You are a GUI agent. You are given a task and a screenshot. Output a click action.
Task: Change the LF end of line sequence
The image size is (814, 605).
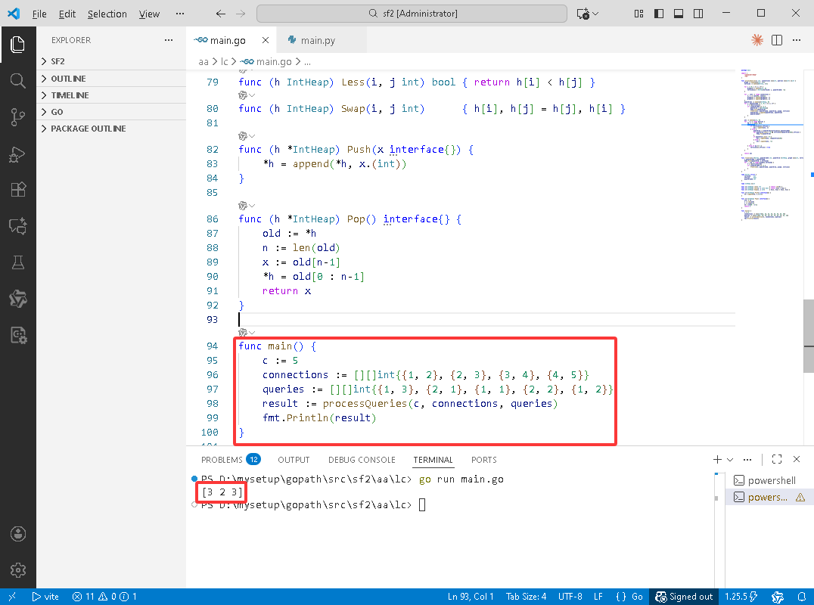click(x=598, y=597)
